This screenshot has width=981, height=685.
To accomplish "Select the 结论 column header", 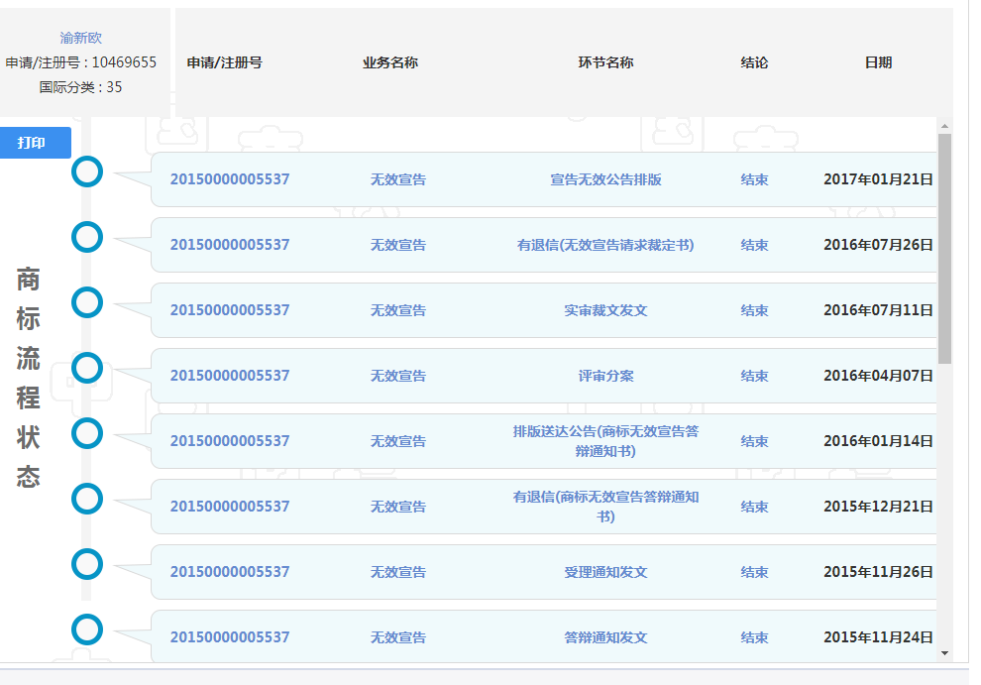I will pyautogui.click(x=755, y=61).
